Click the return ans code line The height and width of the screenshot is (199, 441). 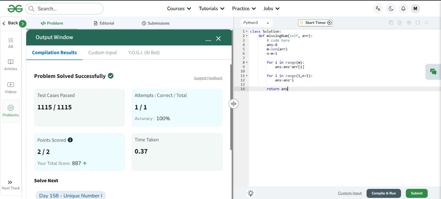click(x=277, y=89)
